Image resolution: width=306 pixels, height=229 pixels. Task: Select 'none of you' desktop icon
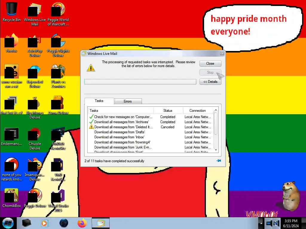(x=12, y=169)
